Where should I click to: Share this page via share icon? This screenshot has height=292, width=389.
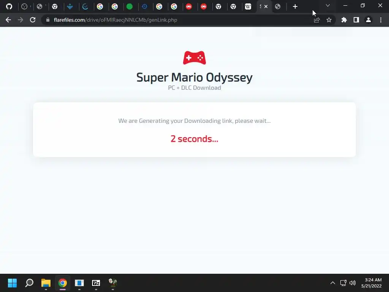[317, 20]
